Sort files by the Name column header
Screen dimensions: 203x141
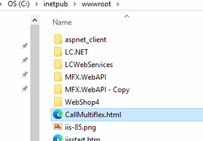(x=62, y=22)
